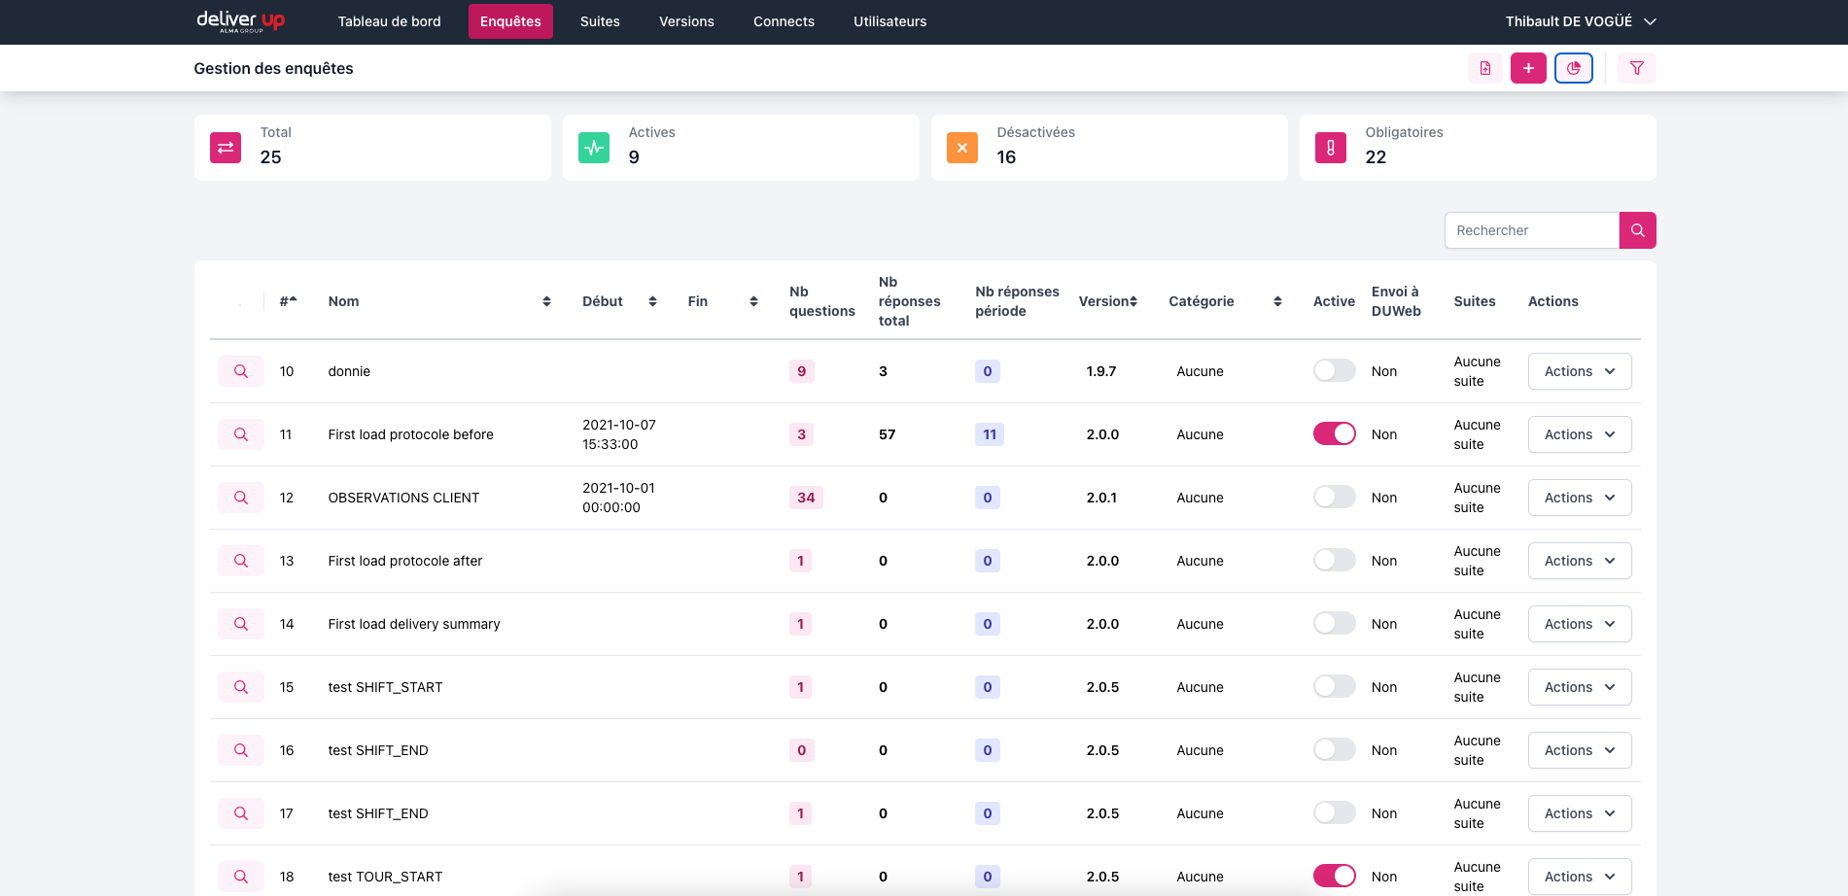
Task: Select the Enquêtes menu item
Action: click(x=510, y=21)
